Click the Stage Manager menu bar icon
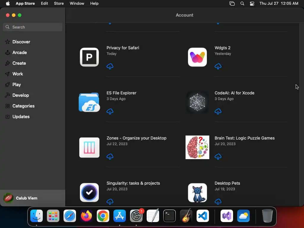 (x=232, y=3)
